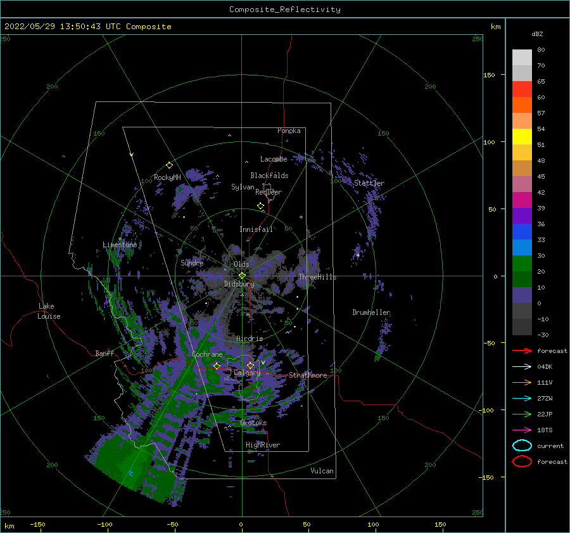Select the orange 111V arrow icon

point(522,382)
